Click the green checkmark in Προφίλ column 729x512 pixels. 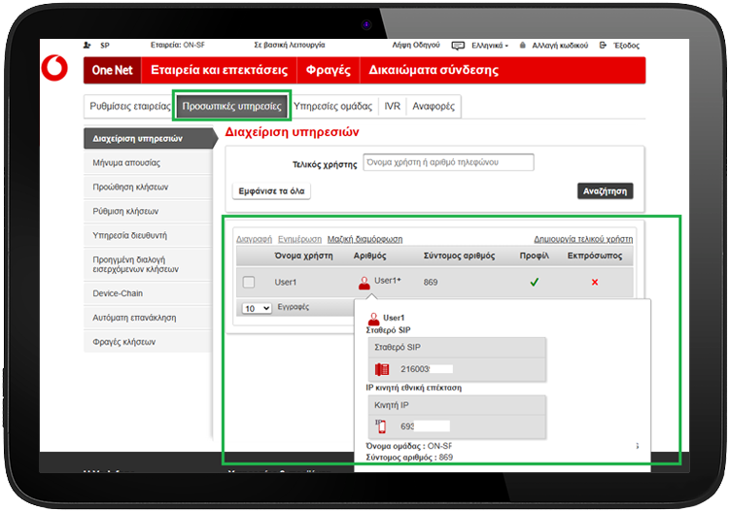(x=535, y=282)
